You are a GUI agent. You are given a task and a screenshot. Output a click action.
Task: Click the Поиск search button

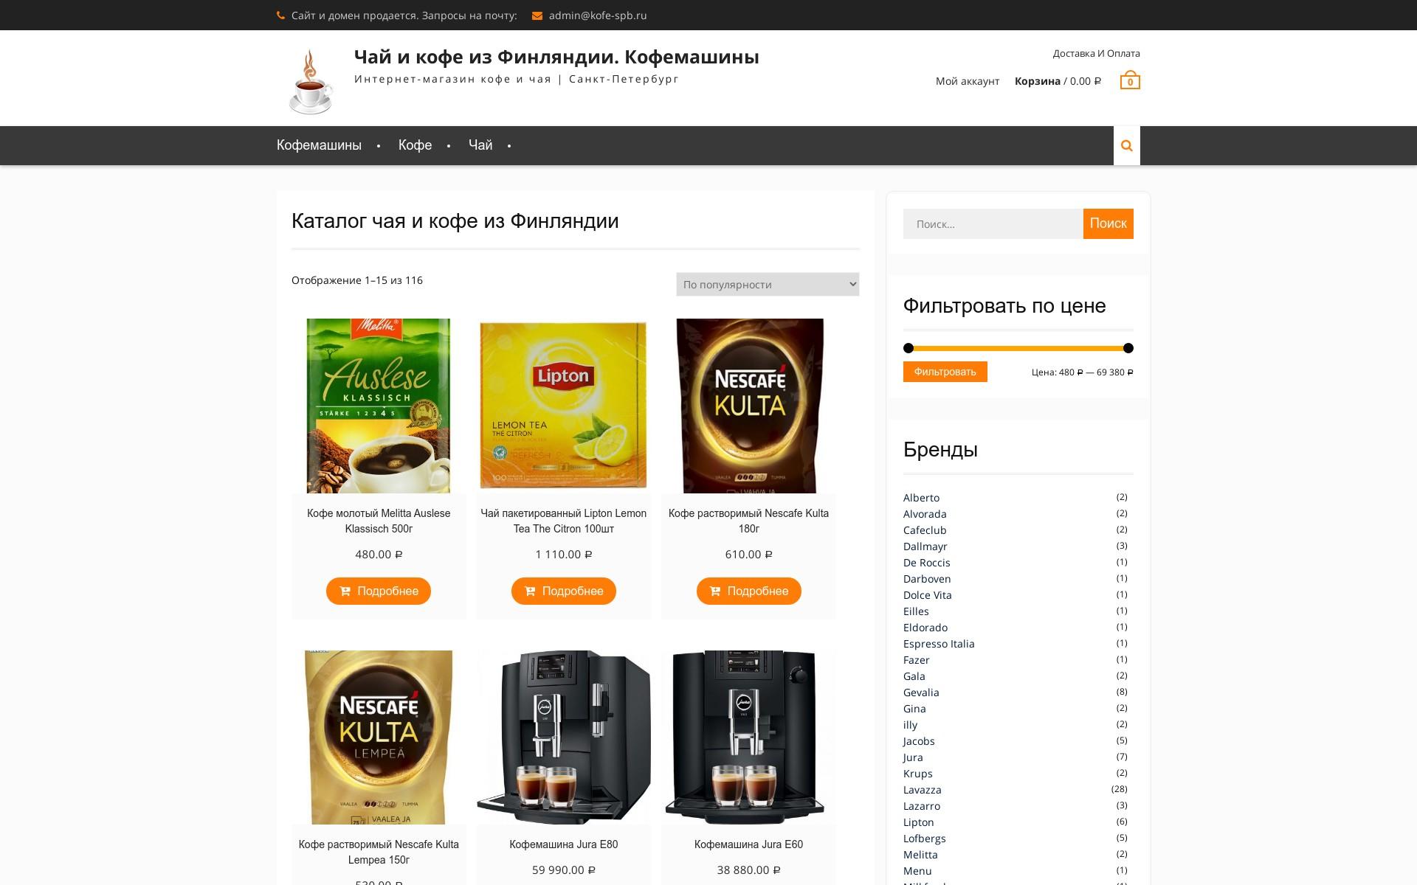pyautogui.click(x=1108, y=223)
